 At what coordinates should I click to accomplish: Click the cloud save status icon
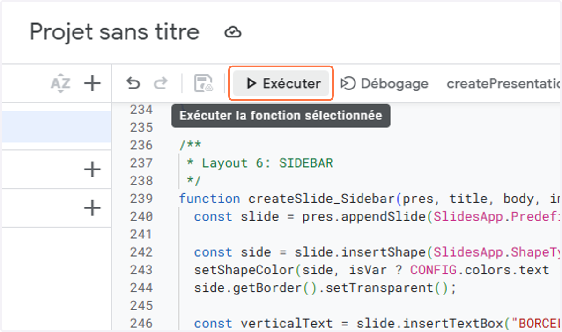click(x=233, y=32)
